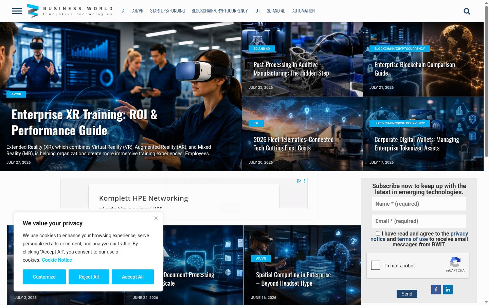Click the reCAPTCHA logo

point(455,262)
